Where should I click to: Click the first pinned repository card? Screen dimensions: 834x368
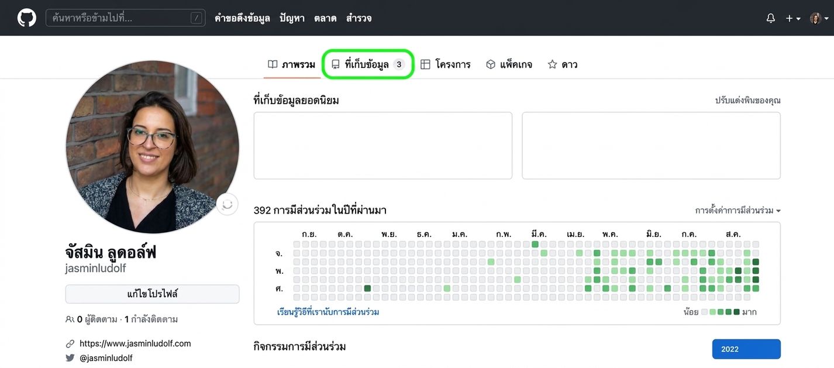pos(383,146)
